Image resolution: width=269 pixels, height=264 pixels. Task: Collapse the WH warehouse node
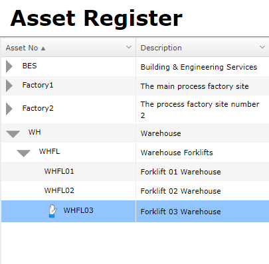[x=13, y=134]
